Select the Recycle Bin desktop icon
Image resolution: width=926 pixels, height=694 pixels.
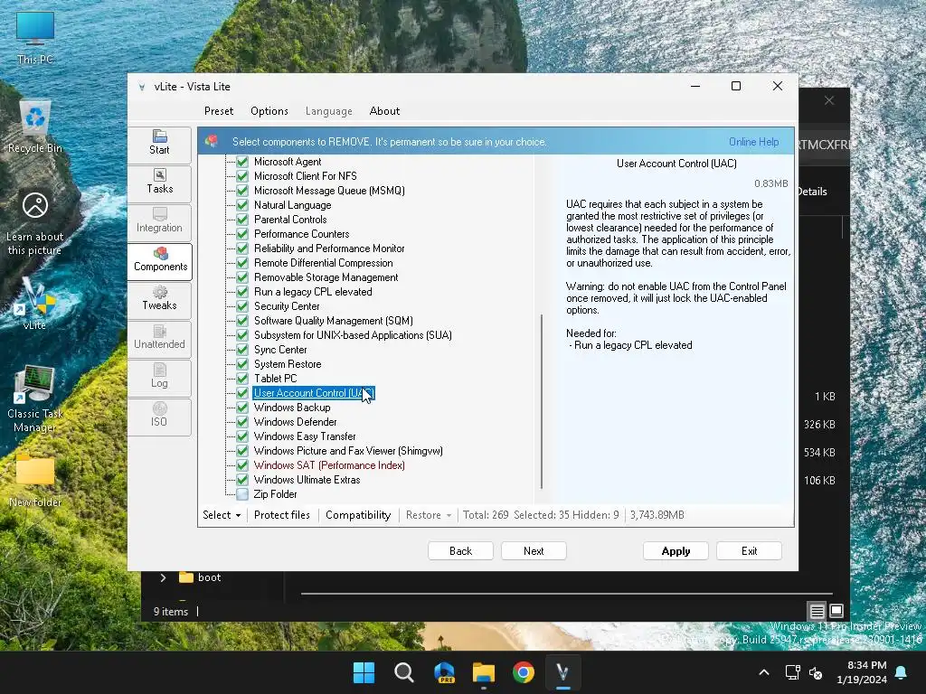(x=35, y=127)
